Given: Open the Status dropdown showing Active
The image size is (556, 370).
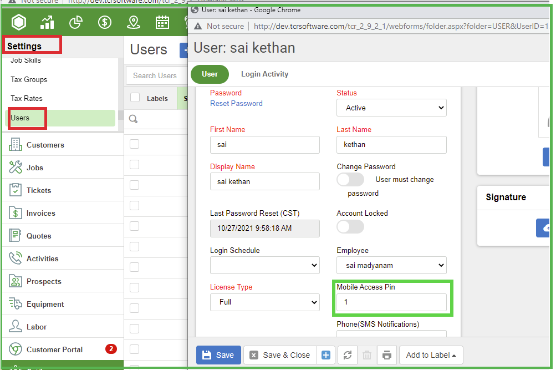Looking at the screenshot, I should click(391, 108).
